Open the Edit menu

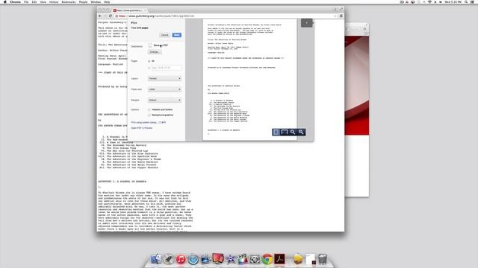point(34,1)
